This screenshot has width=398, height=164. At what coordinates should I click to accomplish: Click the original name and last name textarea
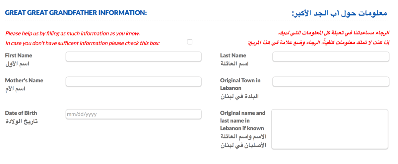click(330, 129)
